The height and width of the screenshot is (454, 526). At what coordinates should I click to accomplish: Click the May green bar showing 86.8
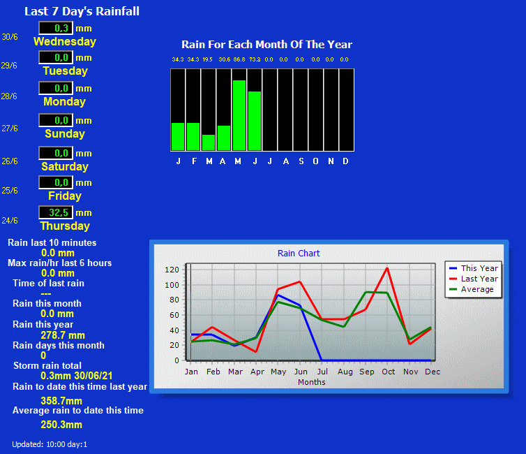click(239, 115)
